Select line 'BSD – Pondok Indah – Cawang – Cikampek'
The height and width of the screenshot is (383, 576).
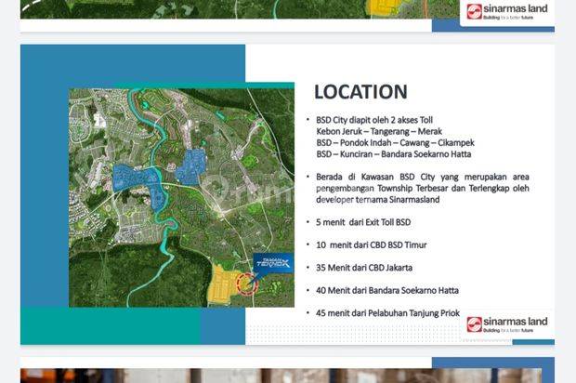(x=395, y=142)
